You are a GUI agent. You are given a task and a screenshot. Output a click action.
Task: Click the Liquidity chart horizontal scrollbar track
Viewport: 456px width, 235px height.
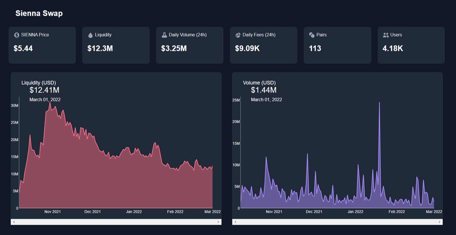[x=116, y=222]
